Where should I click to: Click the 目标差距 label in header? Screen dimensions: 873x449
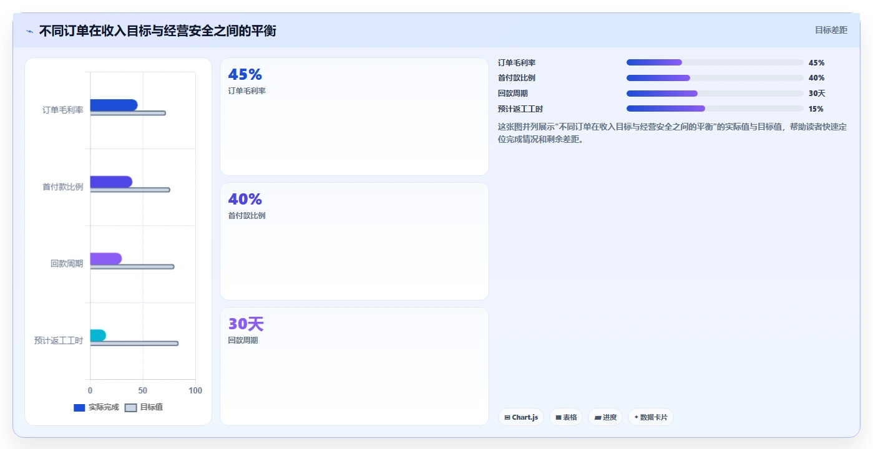[x=831, y=30]
